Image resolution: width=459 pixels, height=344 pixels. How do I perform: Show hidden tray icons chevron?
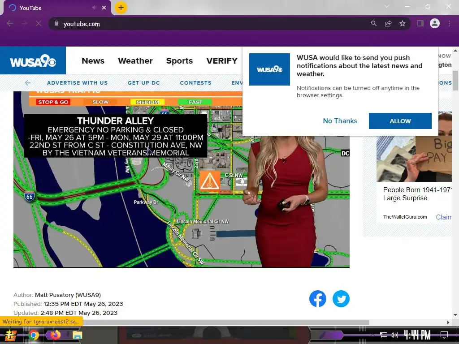pyautogui.click(x=372, y=335)
